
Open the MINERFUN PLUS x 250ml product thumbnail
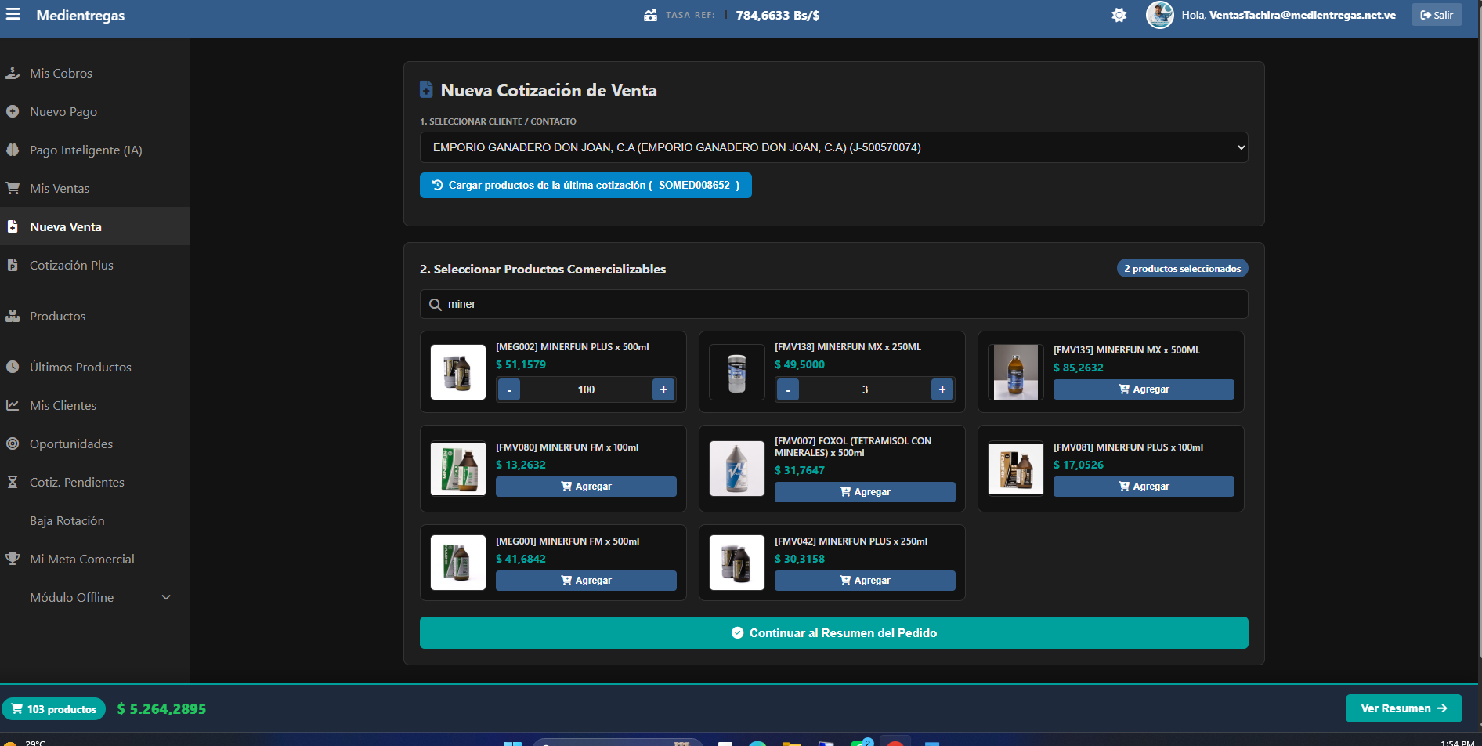(737, 563)
